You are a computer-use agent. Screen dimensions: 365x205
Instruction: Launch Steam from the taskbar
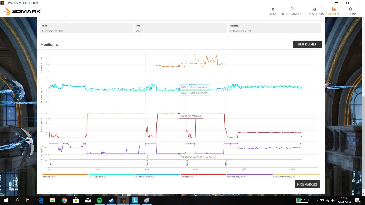111,200
